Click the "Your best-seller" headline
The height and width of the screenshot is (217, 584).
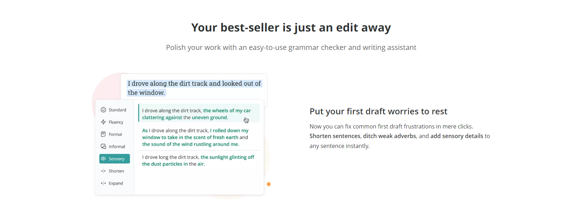(291, 28)
